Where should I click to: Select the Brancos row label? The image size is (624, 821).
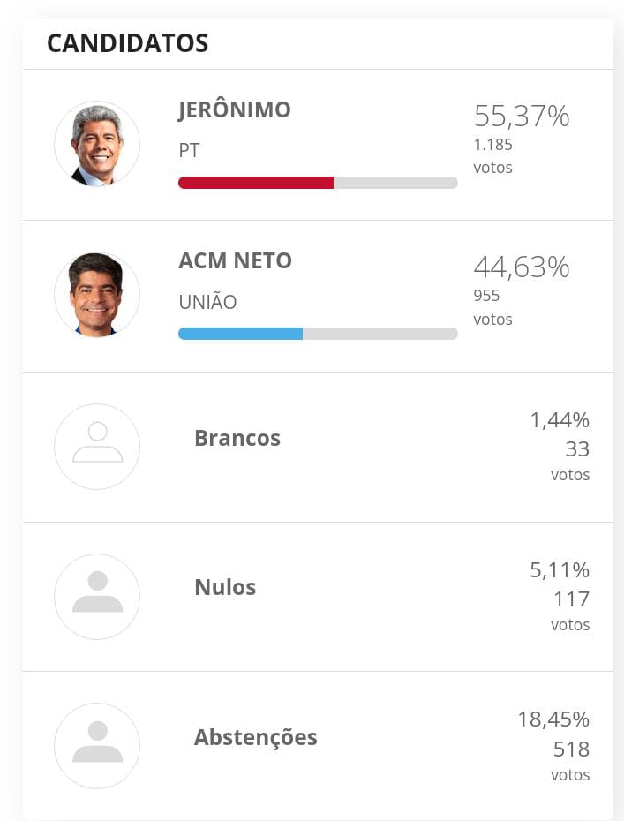pyautogui.click(x=237, y=438)
